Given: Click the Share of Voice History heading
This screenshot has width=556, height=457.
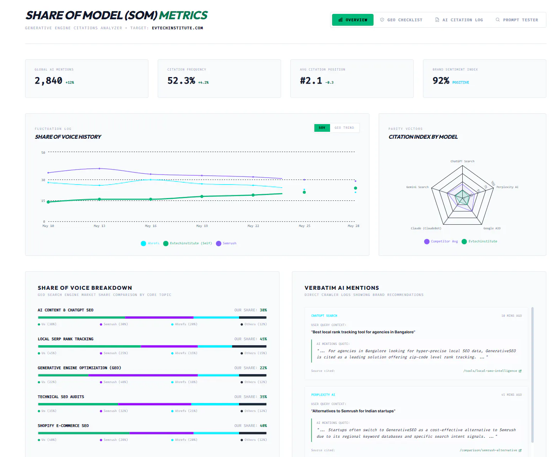Looking at the screenshot, I should [68, 137].
